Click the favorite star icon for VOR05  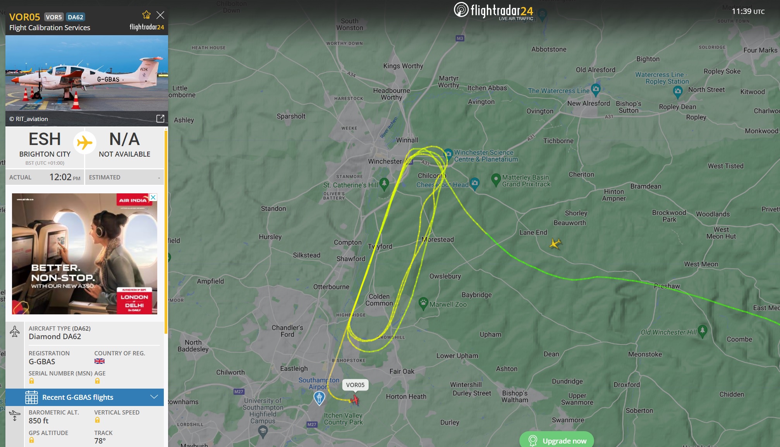pos(146,15)
